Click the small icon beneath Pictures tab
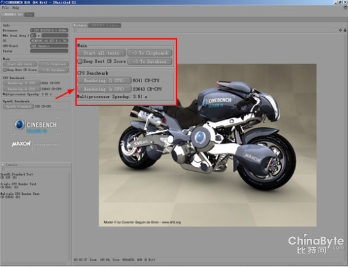This screenshot has height=267, width=348. click(x=75, y=30)
